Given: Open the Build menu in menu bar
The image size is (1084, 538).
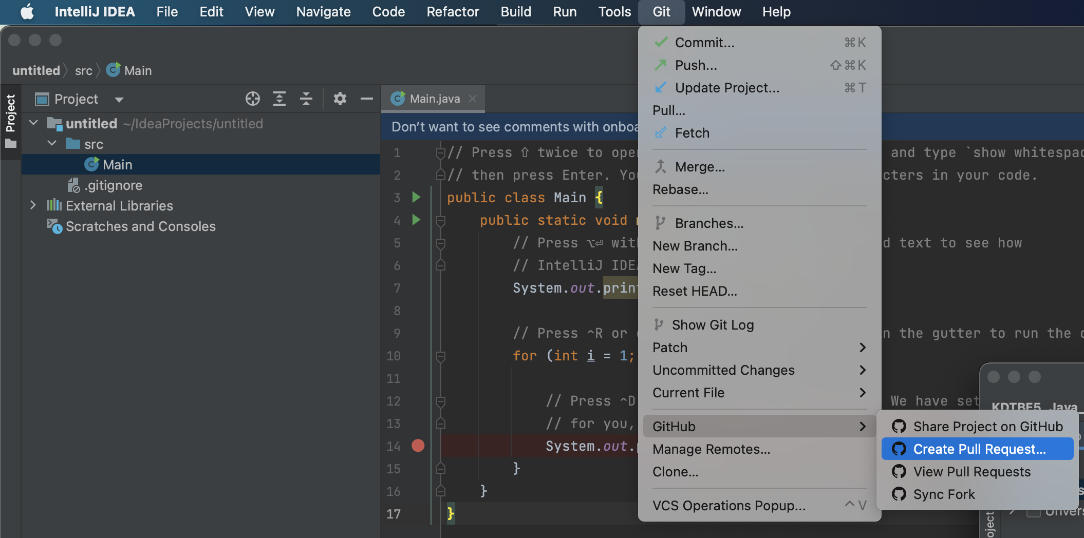Looking at the screenshot, I should [516, 12].
